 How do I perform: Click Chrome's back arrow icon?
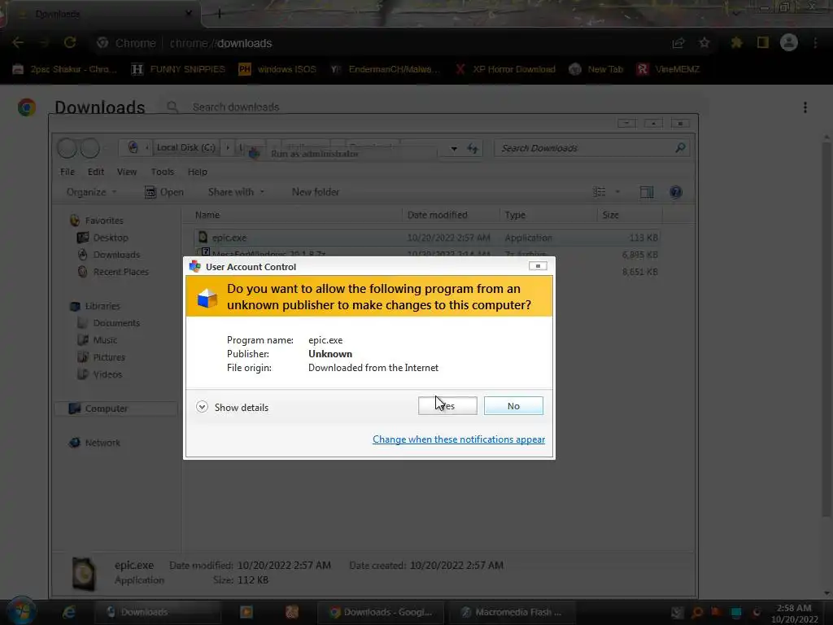click(x=18, y=42)
